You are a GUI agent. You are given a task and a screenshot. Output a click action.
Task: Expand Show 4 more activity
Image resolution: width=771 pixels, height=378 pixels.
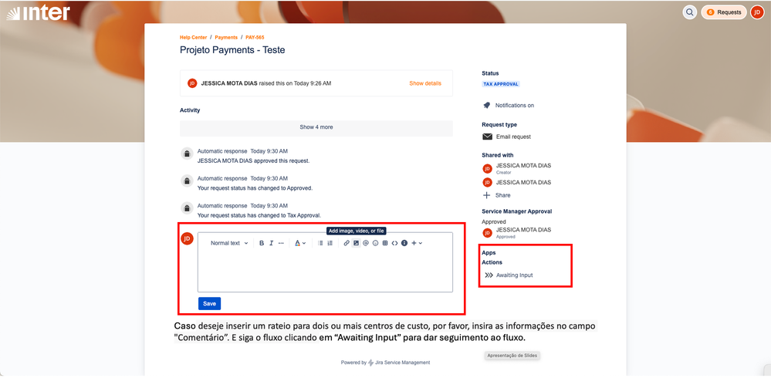(x=316, y=127)
